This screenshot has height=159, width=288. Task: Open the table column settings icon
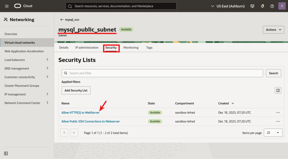(278, 90)
